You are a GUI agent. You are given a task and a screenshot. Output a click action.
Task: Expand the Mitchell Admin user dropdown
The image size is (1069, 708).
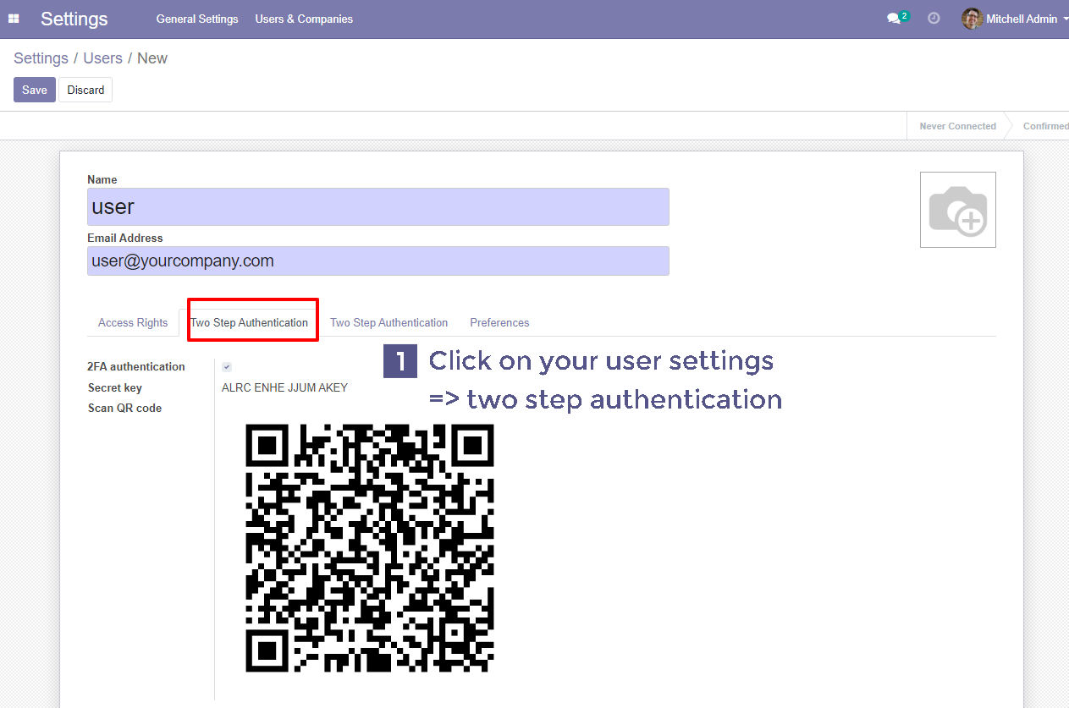click(1015, 19)
